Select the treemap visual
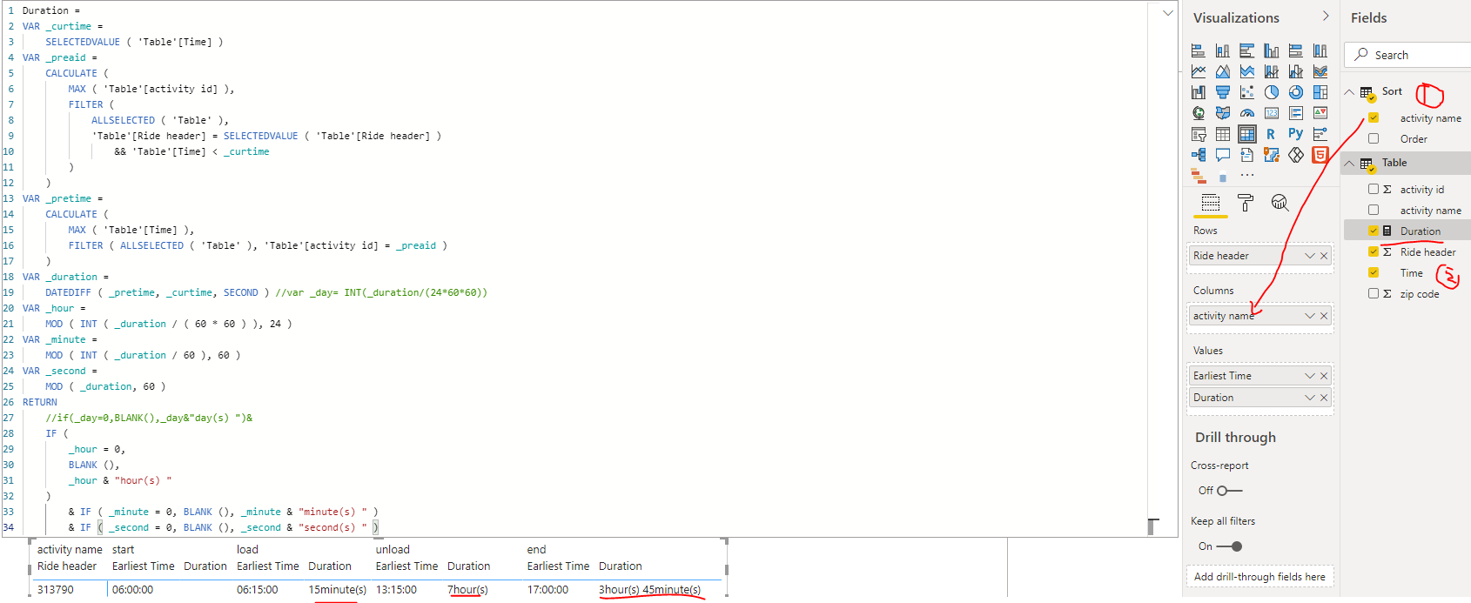This screenshot has height=603, width=1471. pos(1320,92)
